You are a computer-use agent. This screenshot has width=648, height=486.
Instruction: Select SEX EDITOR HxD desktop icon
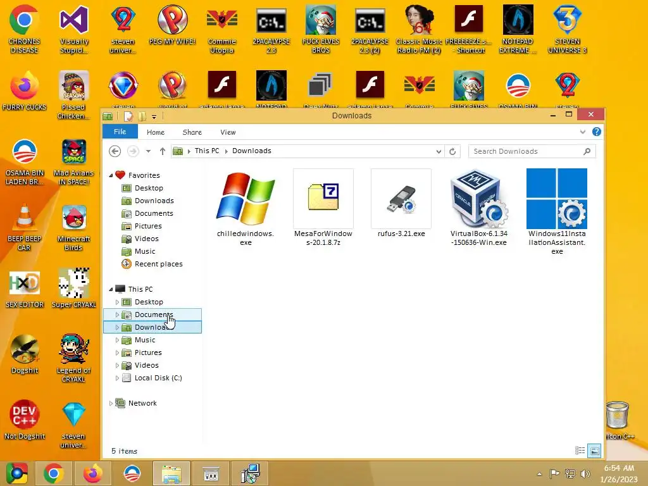(x=24, y=289)
